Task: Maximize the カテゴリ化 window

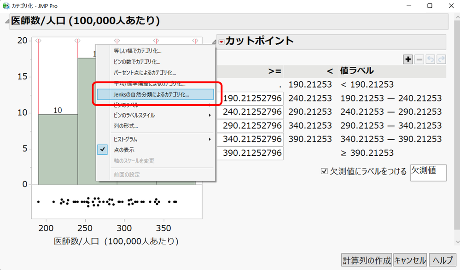Action: pyautogui.click(x=430, y=6)
